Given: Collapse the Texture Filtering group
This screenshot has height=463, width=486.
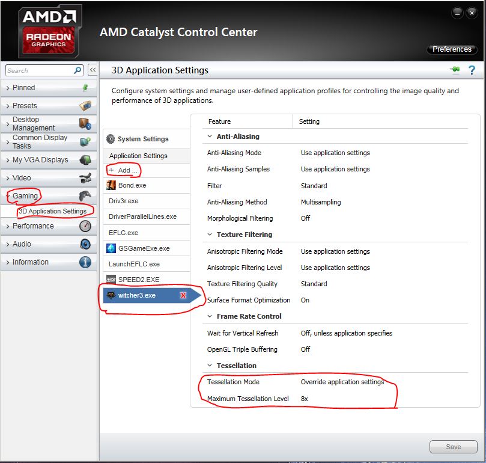Looking at the screenshot, I should [x=210, y=235].
